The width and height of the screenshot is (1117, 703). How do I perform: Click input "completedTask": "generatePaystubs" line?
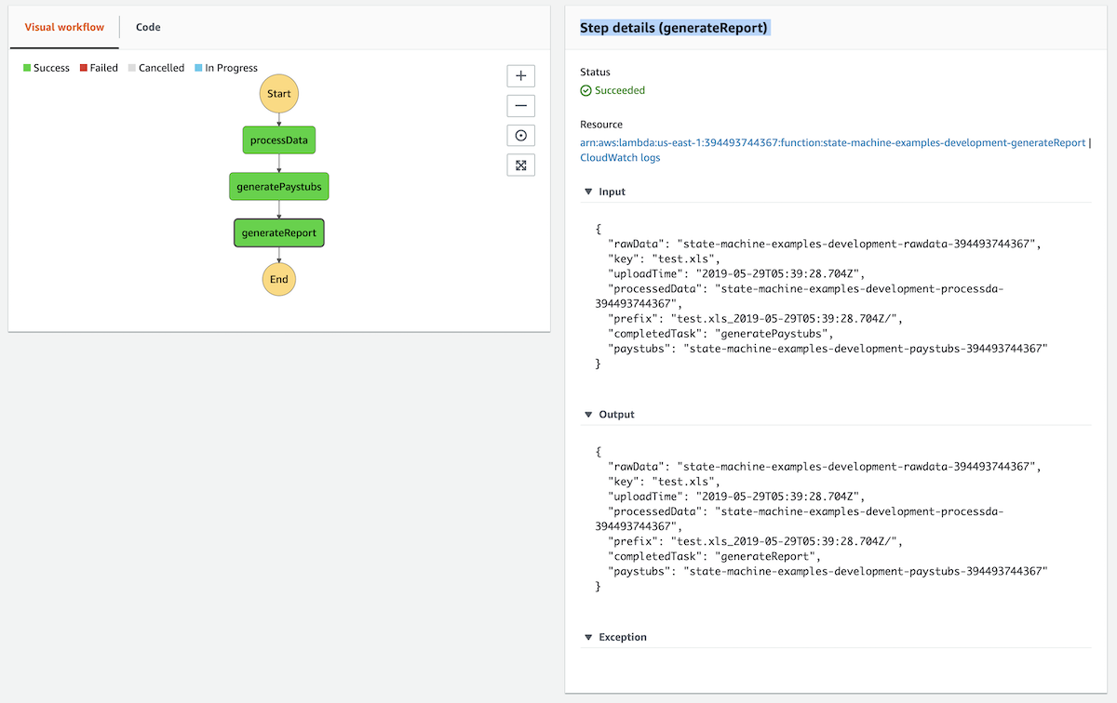click(720, 334)
